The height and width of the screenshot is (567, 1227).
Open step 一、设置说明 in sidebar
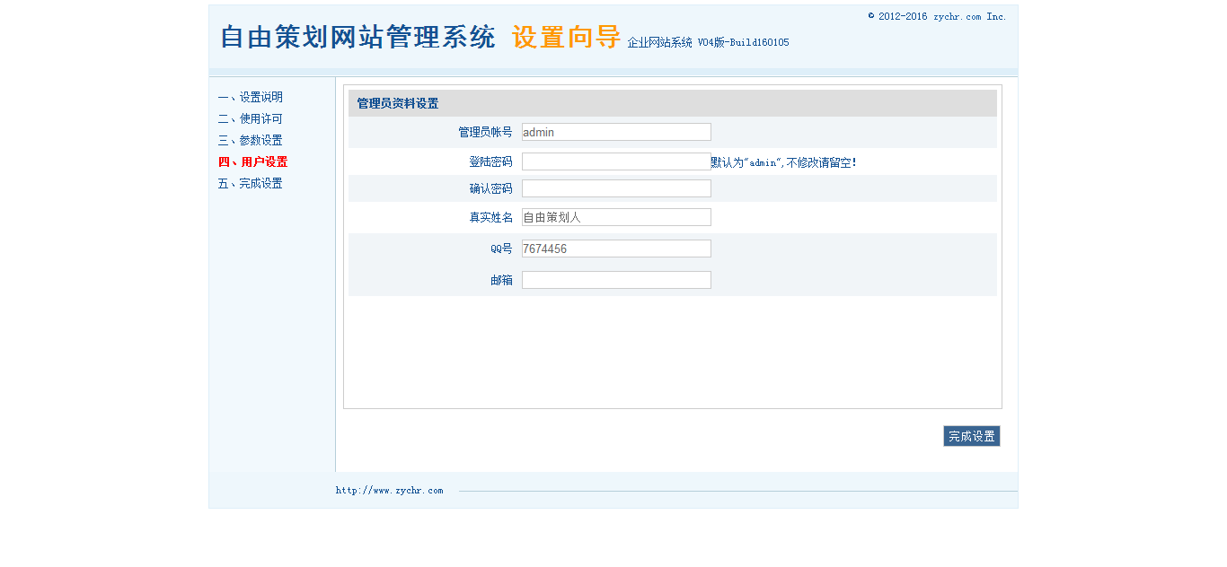click(250, 97)
